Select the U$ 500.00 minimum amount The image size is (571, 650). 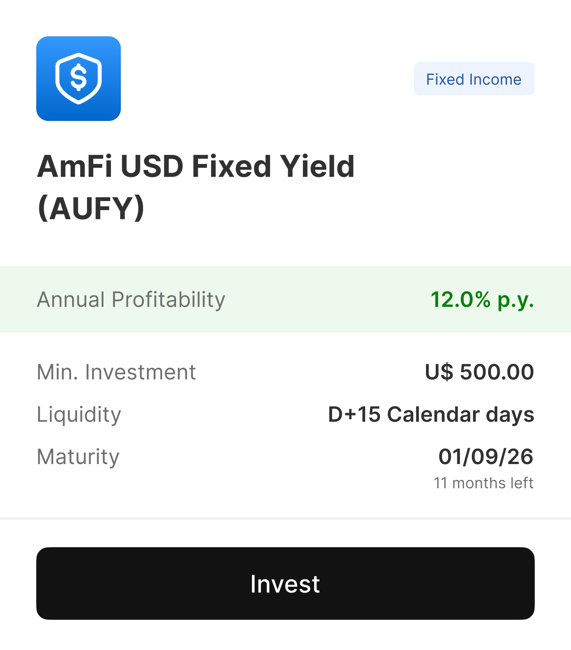pyautogui.click(x=479, y=372)
